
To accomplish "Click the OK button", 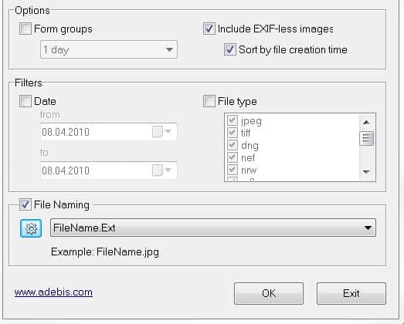I will point(269,293).
